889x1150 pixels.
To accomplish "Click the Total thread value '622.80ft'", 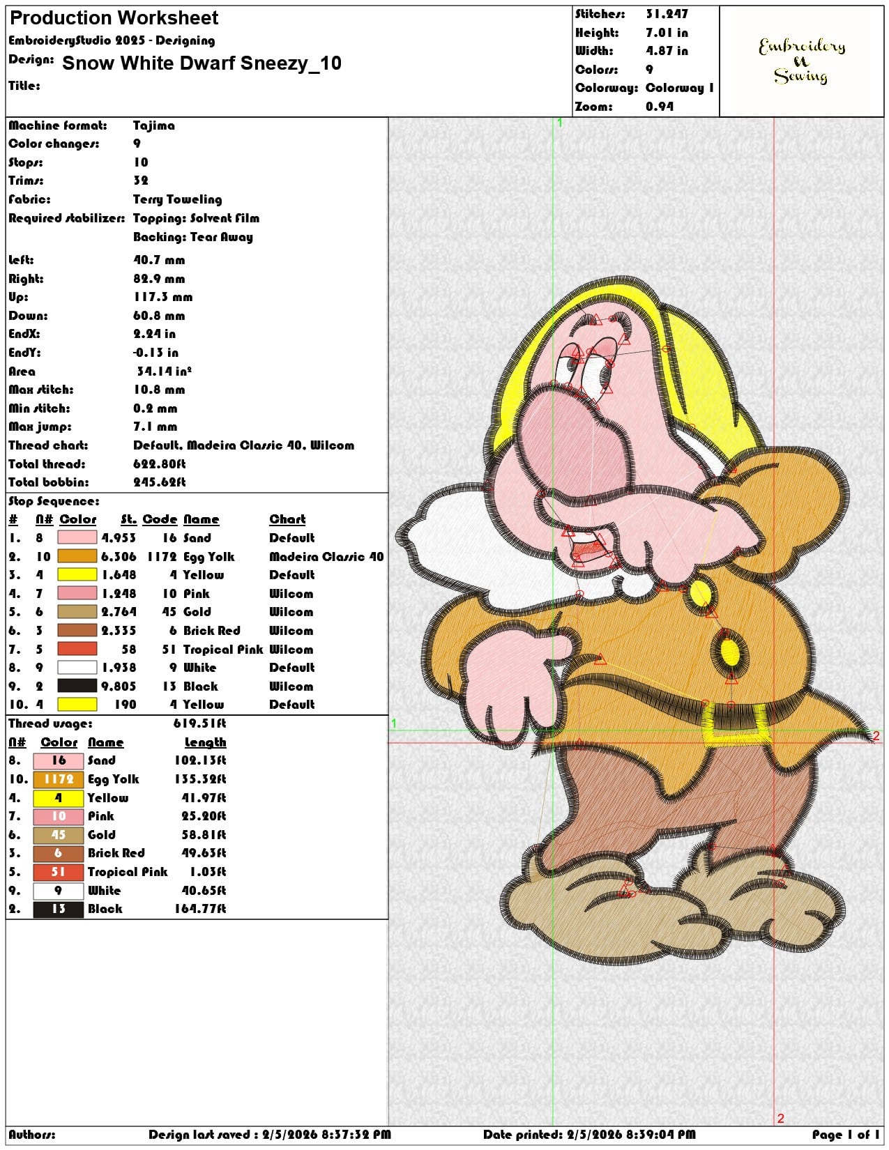I will click(x=160, y=464).
